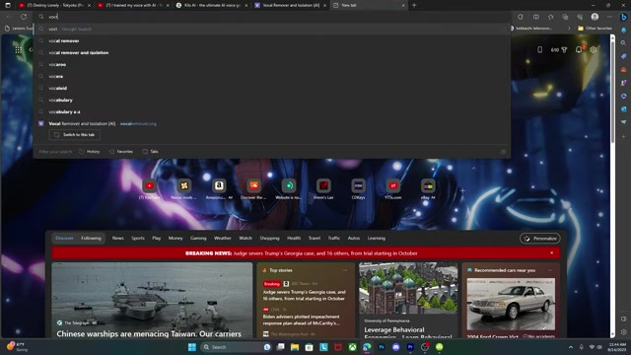Open the browser profile avatar
631x355 pixels.
(x=595, y=17)
